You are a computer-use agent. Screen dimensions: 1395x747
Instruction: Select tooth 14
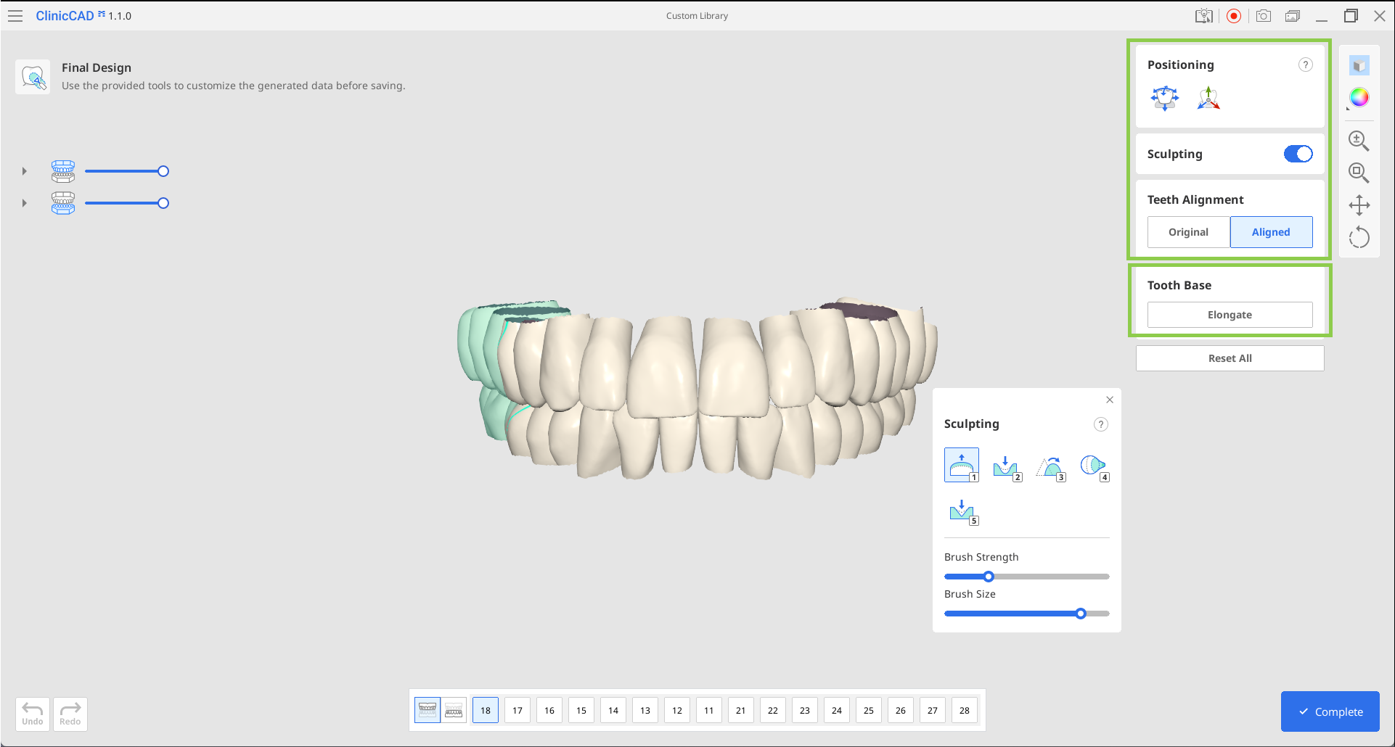pyautogui.click(x=613, y=710)
